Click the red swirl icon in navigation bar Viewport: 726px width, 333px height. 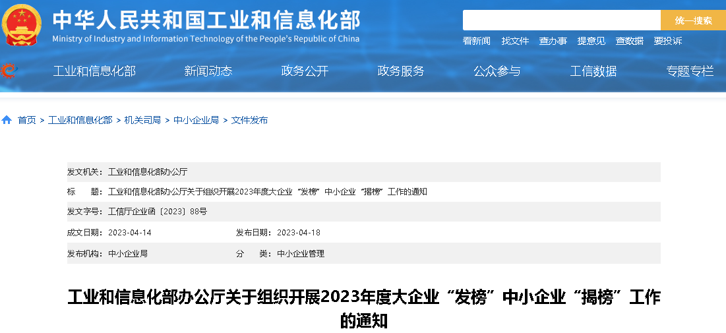point(9,71)
